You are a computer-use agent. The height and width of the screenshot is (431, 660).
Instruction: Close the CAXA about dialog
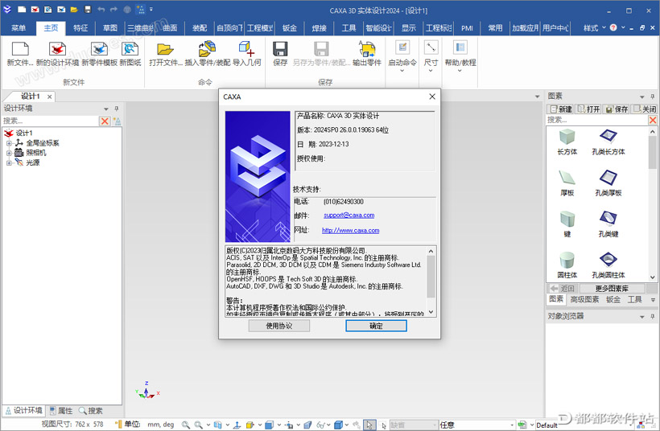(432, 96)
